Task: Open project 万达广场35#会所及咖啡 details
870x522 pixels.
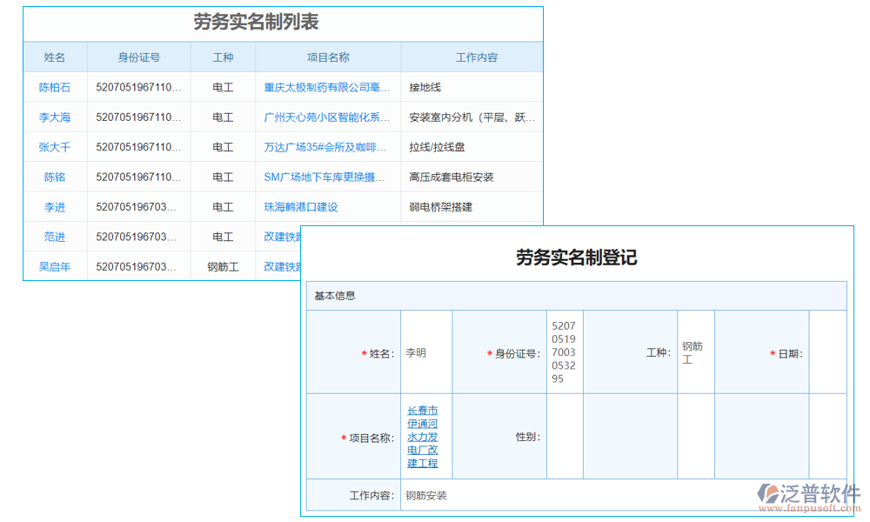Action: 326,147
